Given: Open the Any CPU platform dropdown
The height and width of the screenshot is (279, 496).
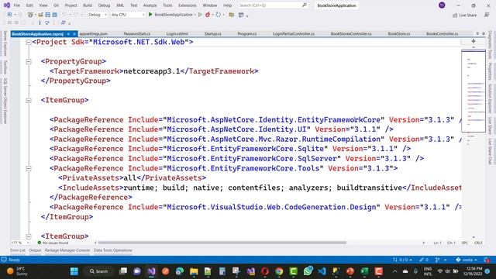Looking at the screenshot, I should point(127,15).
